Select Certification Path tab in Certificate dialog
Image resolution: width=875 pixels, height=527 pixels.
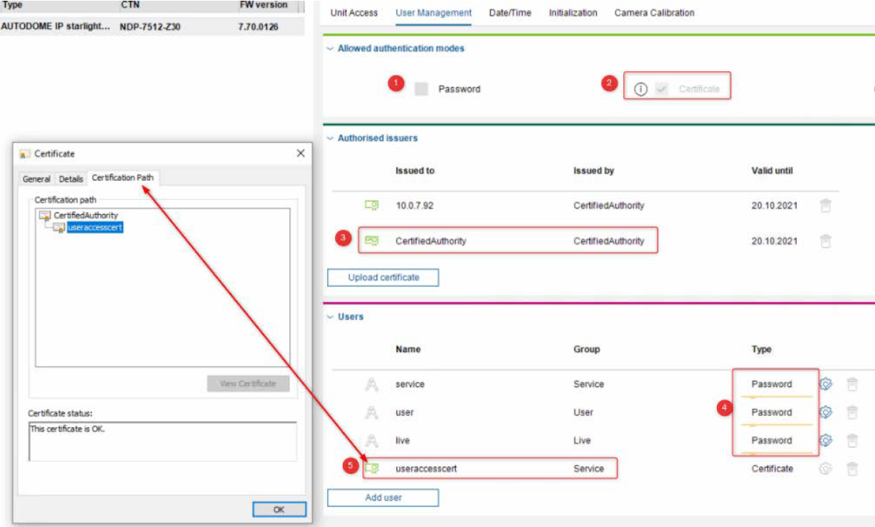122,178
